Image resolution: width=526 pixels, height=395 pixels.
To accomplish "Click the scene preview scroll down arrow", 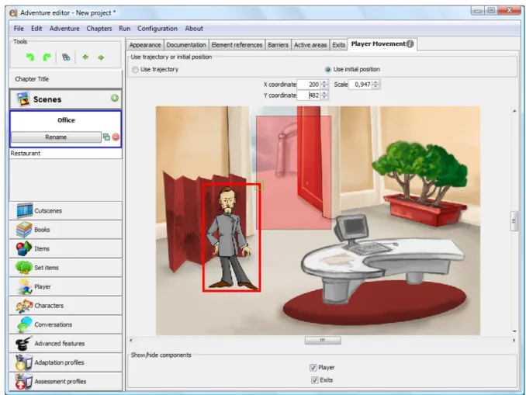I will (514, 331).
